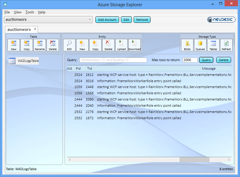
Task: Select the row with Tid 3016
Action: click(149, 81)
